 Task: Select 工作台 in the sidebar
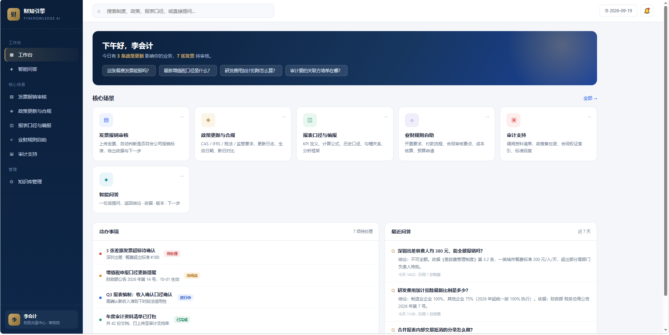coord(42,55)
